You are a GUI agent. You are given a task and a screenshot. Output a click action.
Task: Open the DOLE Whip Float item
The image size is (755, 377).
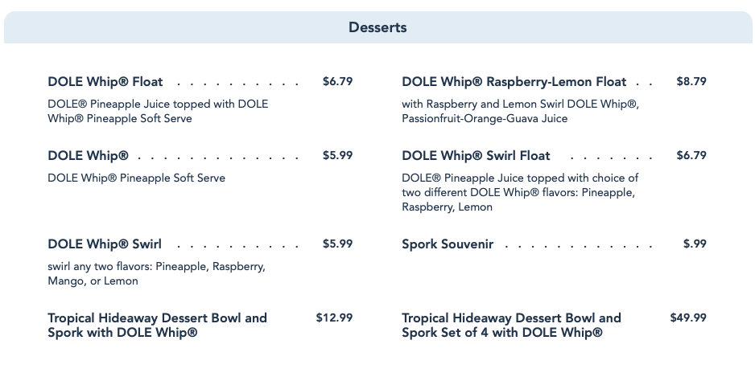(105, 81)
